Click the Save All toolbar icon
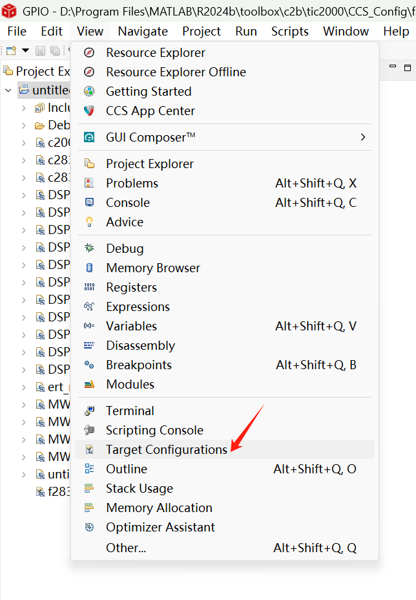 (x=56, y=50)
